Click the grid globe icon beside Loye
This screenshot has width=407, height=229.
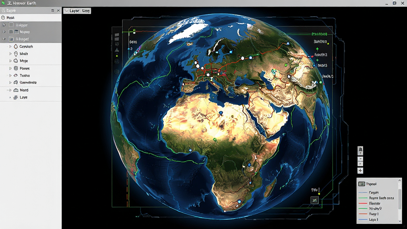point(16,97)
